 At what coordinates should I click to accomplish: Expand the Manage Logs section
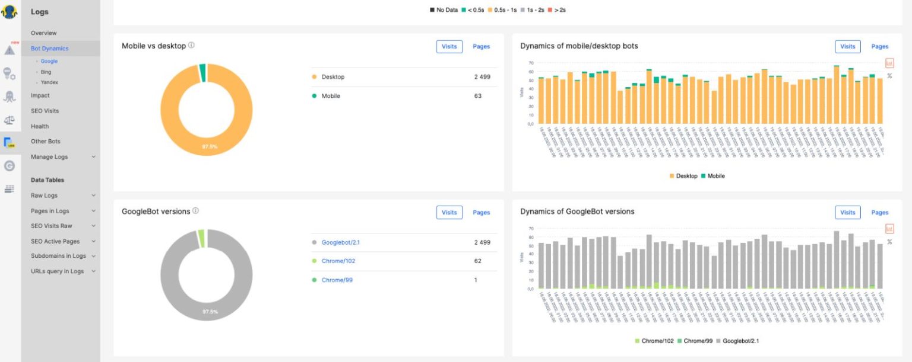[x=49, y=156]
